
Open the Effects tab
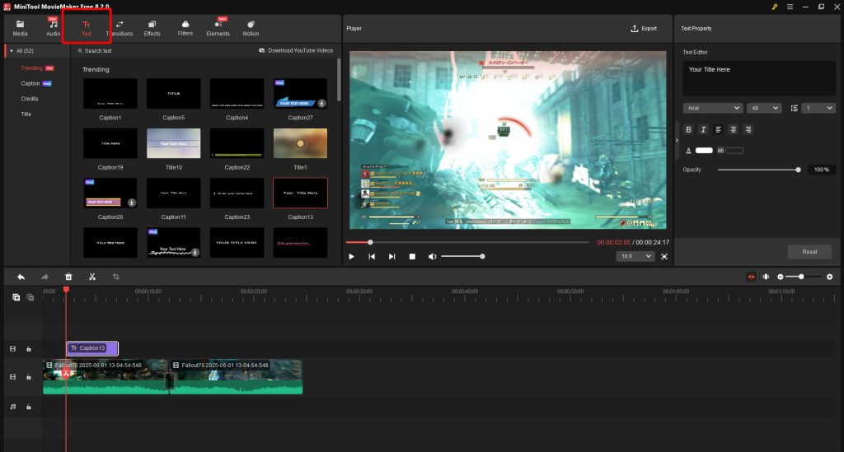(152, 28)
